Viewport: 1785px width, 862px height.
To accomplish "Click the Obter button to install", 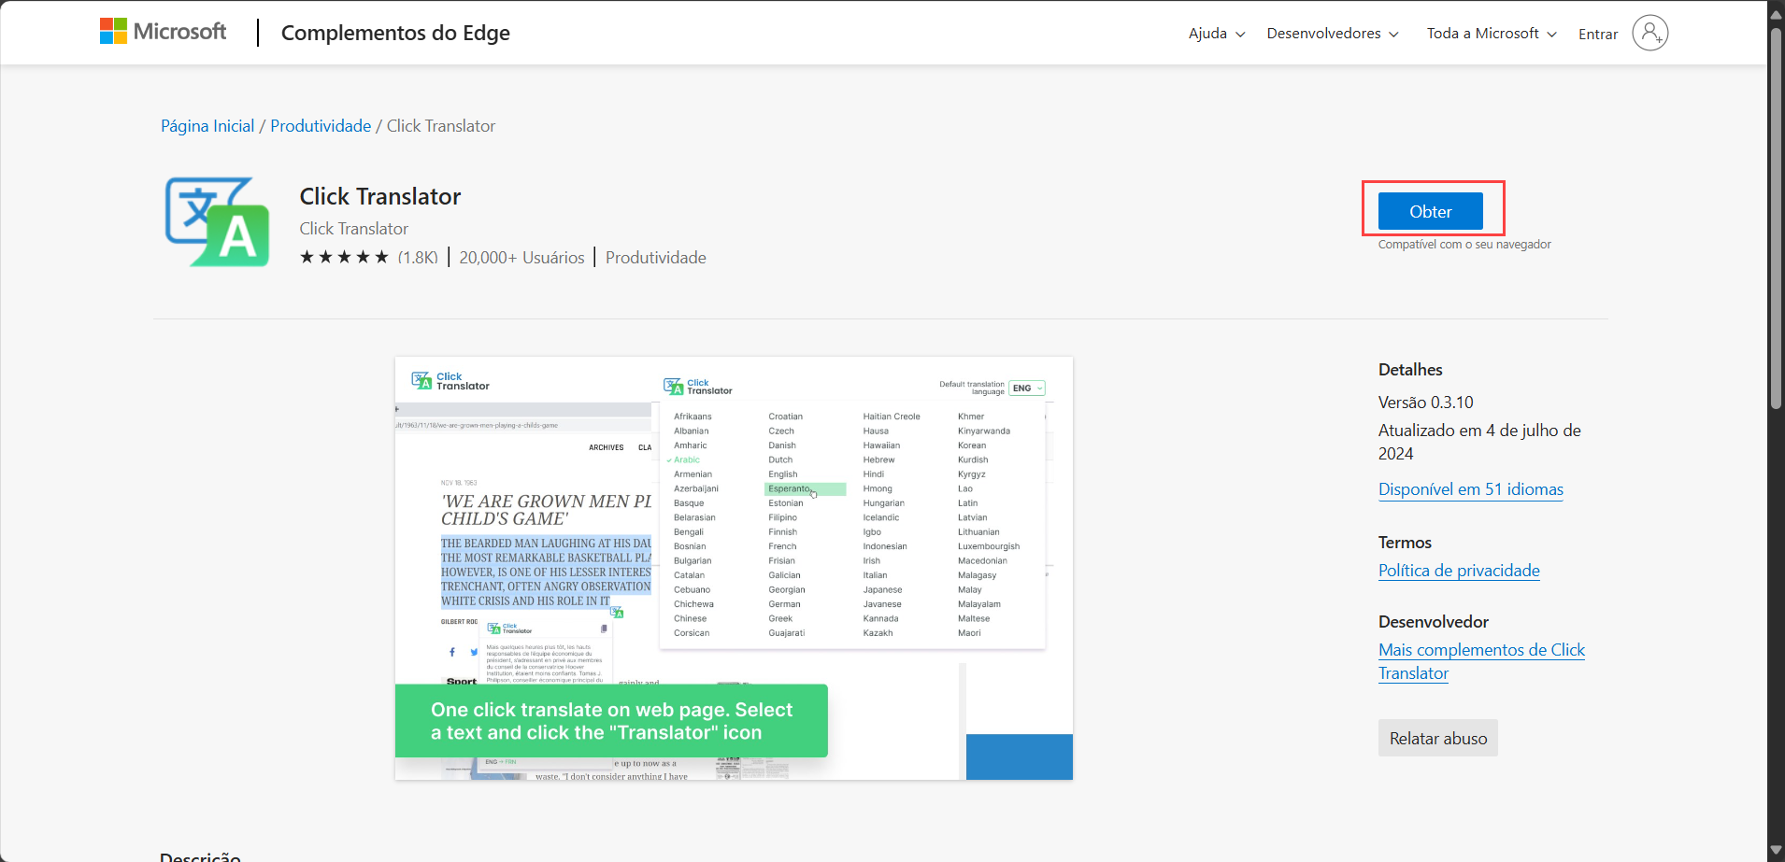I will (1430, 211).
